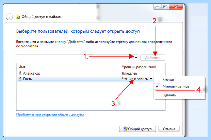Maximize the file sharing window

pos(165,7)
